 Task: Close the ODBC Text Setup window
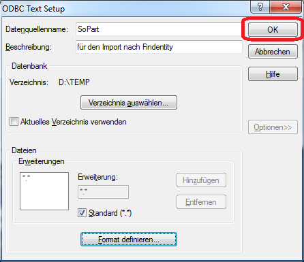(x=286, y=7)
